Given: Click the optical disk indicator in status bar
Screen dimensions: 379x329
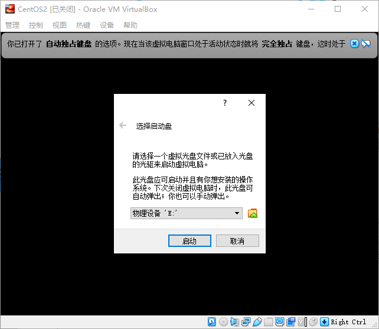Looking at the screenshot, I should click(223, 322).
